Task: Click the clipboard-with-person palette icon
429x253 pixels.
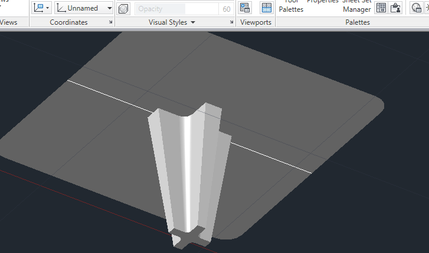Action: [x=396, y=8]
